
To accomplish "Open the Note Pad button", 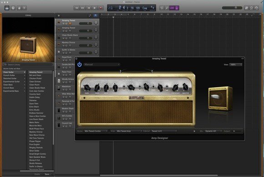I will (x=246, y=8).
